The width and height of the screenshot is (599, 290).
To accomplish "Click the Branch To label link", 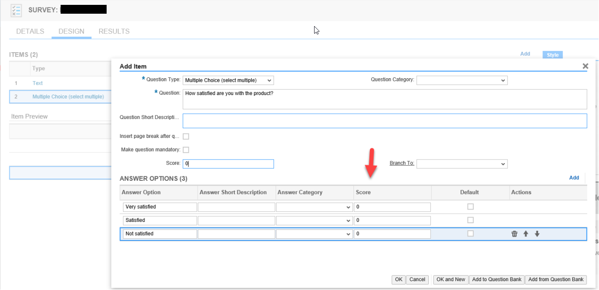I will click(x=402, y=163).
